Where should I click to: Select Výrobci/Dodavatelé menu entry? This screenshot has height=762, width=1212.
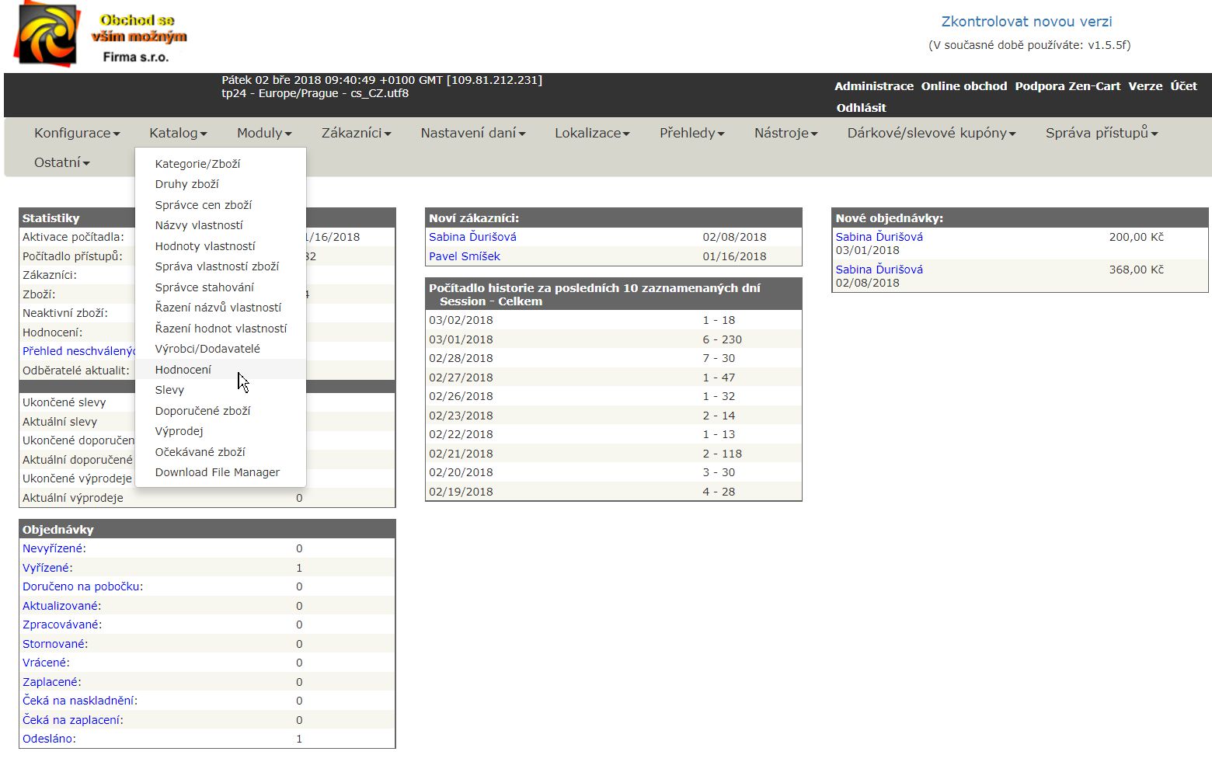207,349
